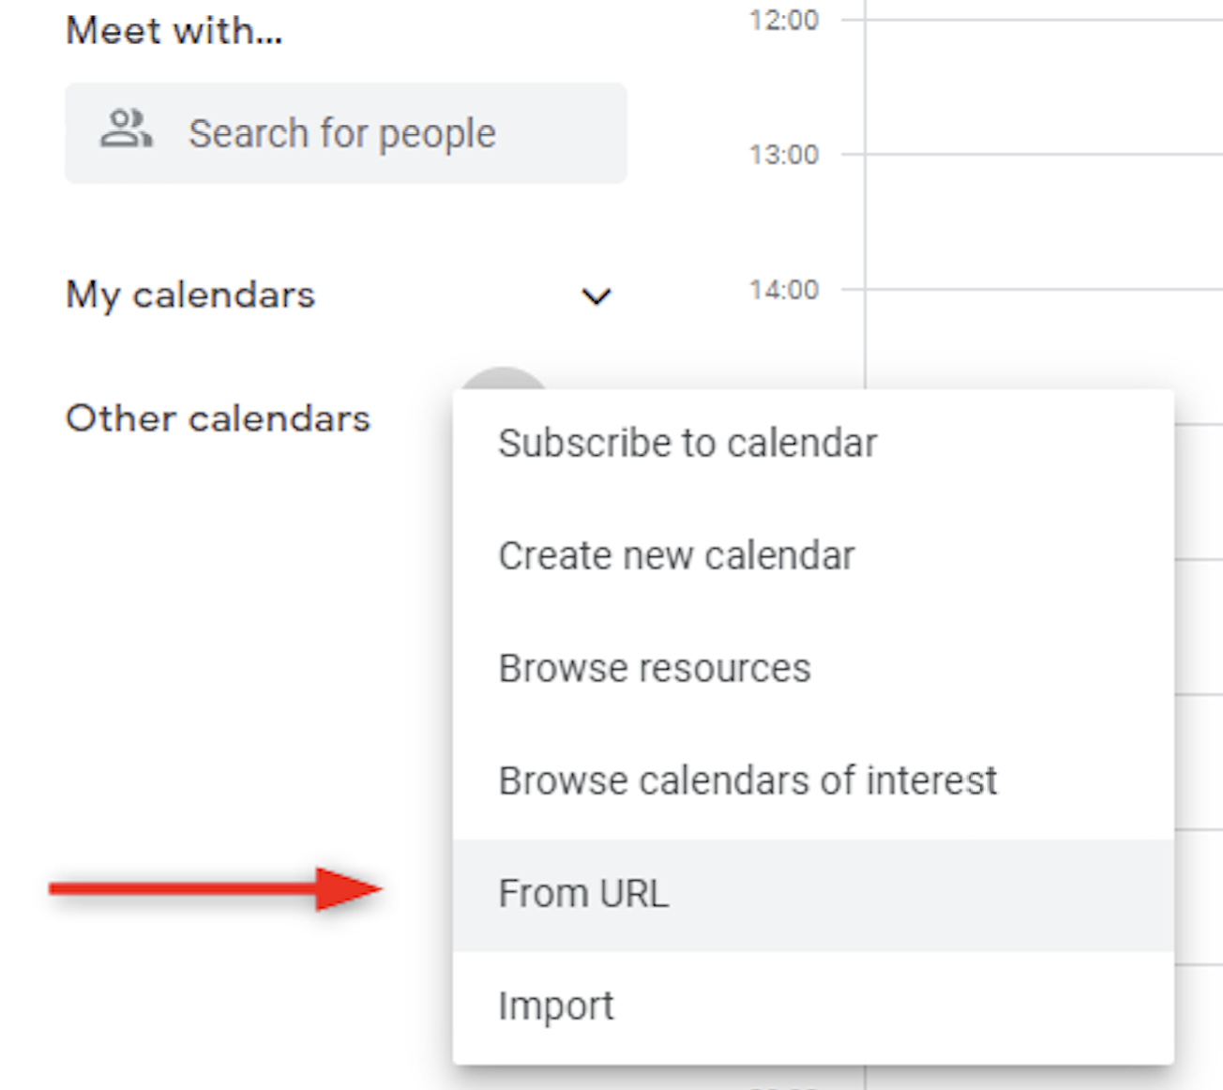Click the 12:00 time label
The image size is (1223, 1090).
784,20
